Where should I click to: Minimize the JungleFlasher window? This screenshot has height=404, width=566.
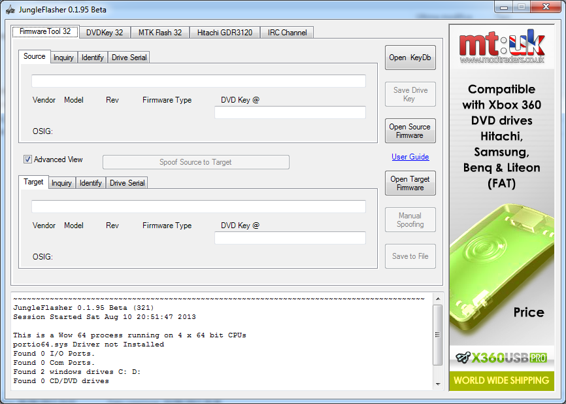pyautogui.click(x=505, y=7)
